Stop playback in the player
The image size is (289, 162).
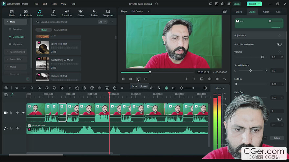(x=146, y=79)
